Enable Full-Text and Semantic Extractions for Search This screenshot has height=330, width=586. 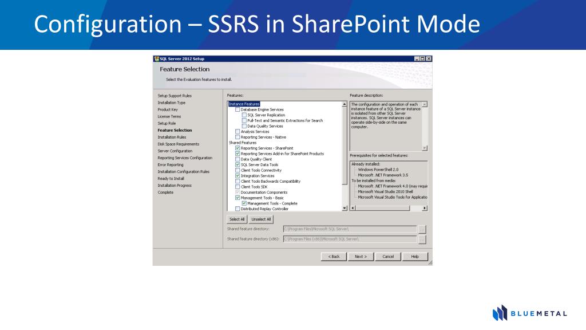[x=244, y=120]
